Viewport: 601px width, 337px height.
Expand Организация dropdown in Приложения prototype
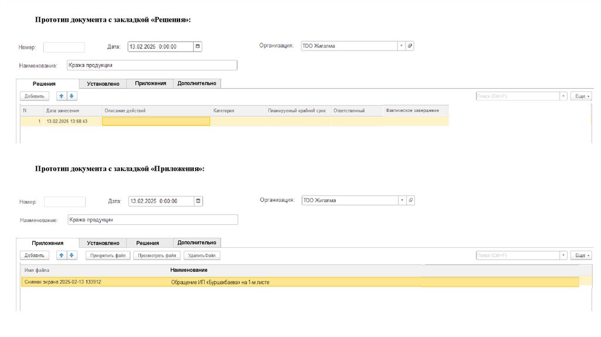click(x=402, y=200)
